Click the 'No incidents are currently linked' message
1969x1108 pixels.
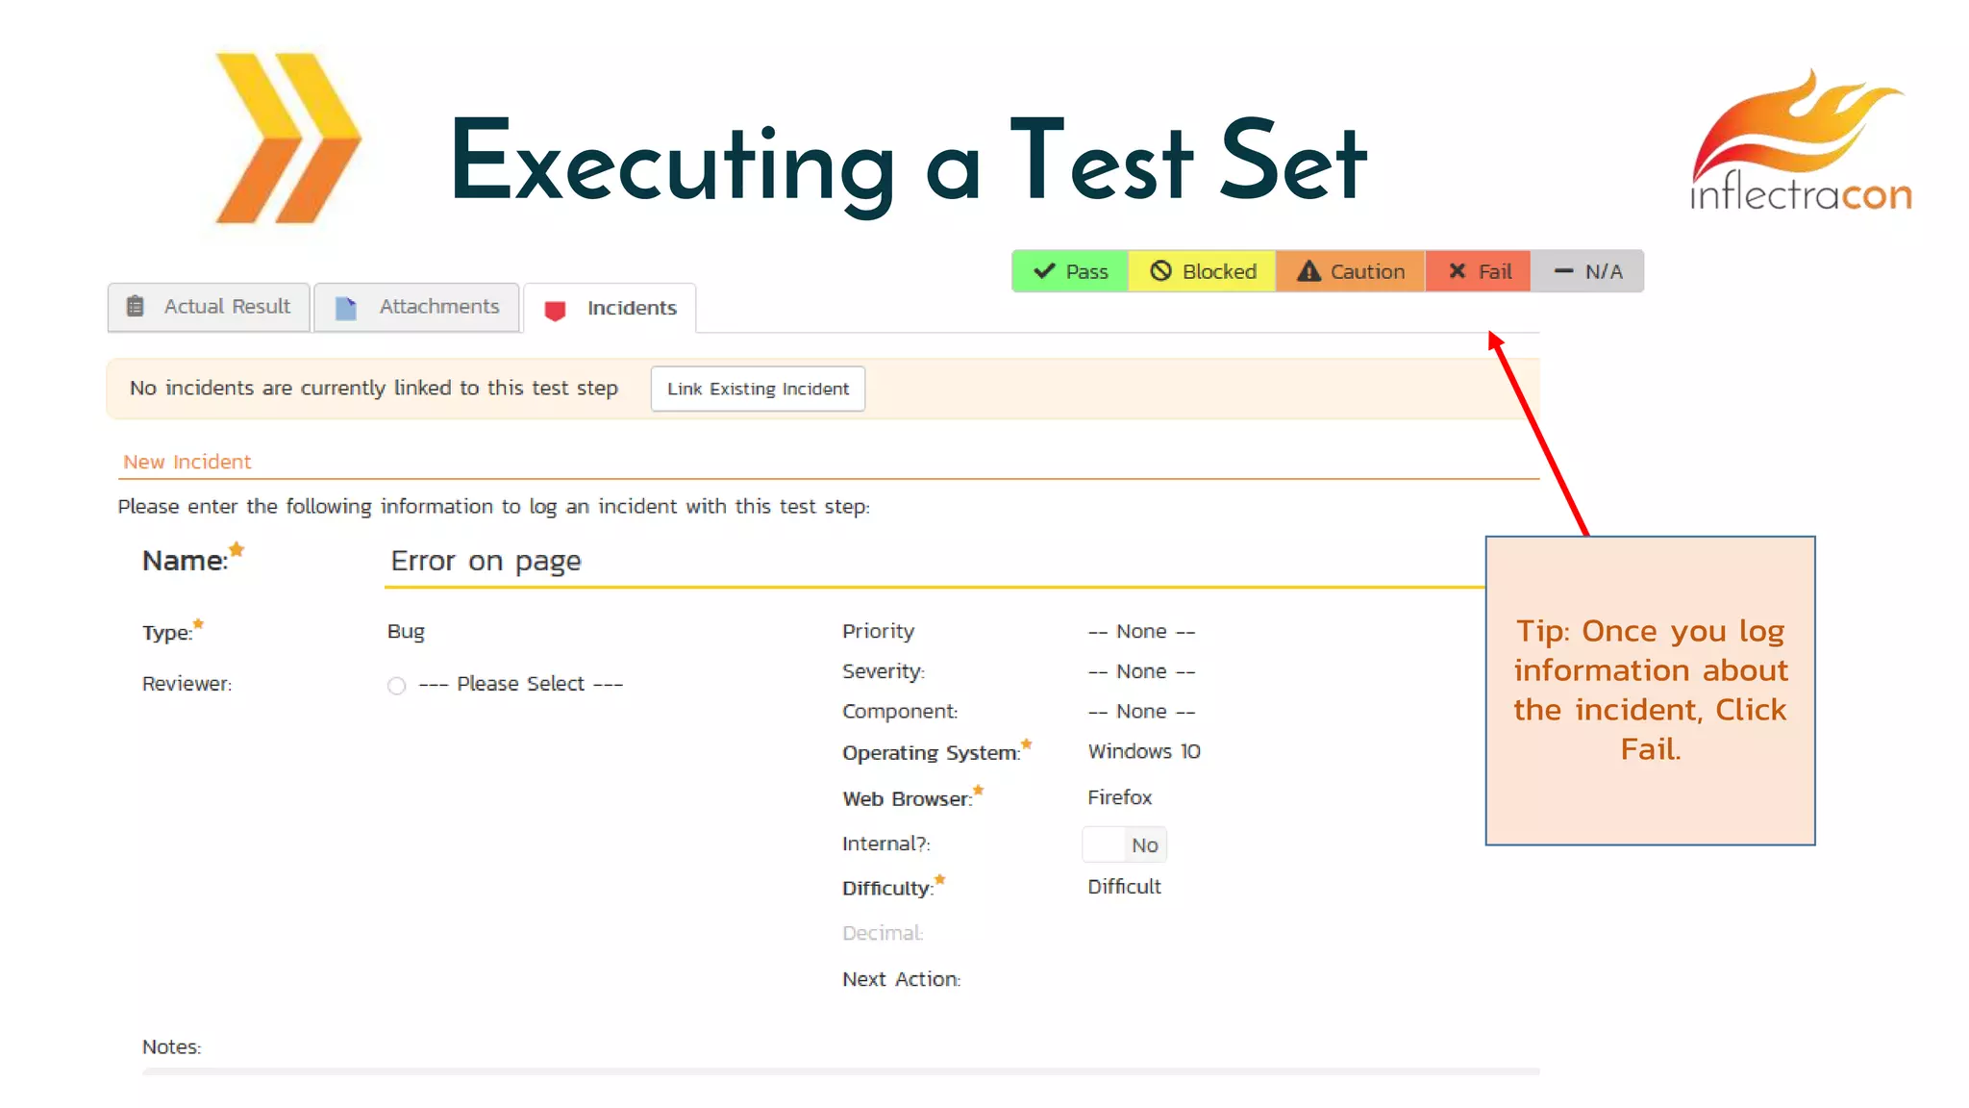pos(374,388)
